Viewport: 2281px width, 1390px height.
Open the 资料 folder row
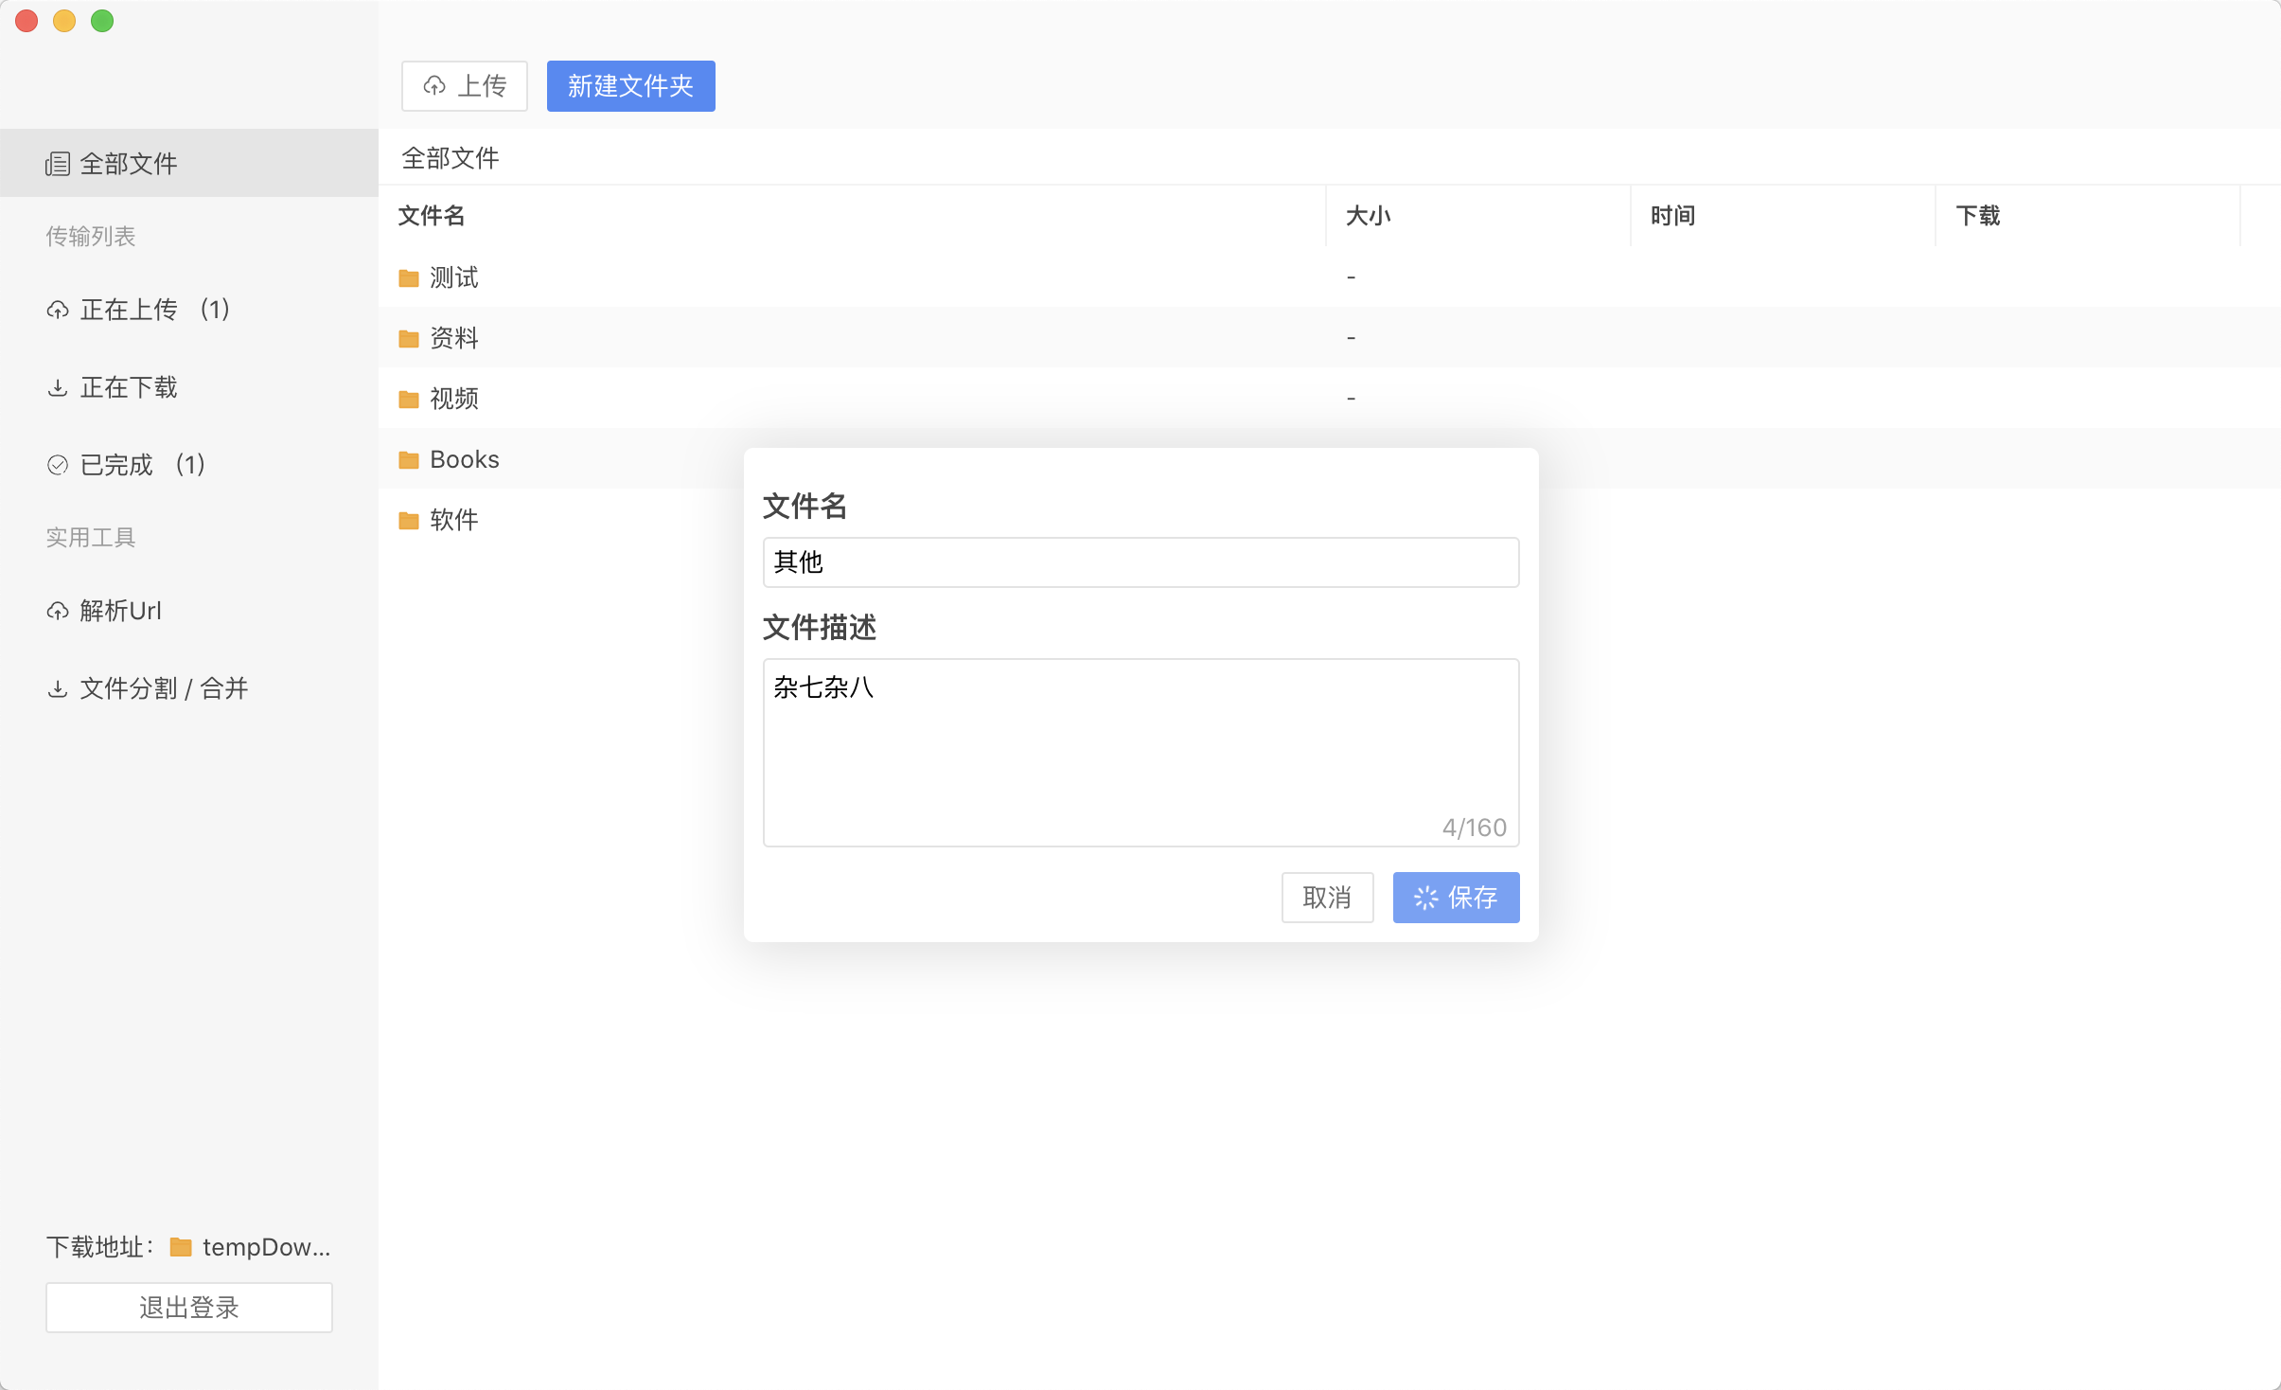[x=454, y=338]
